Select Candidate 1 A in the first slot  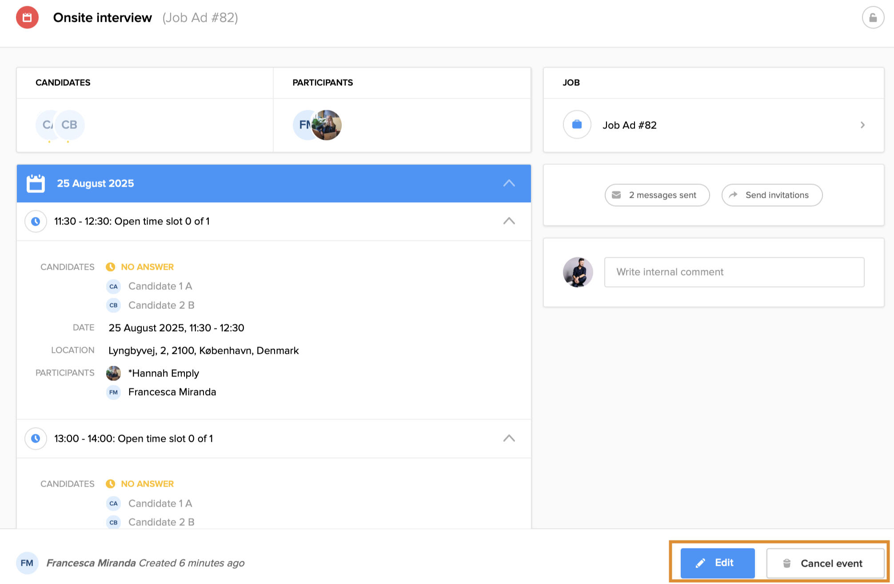[x=160, y=286]
